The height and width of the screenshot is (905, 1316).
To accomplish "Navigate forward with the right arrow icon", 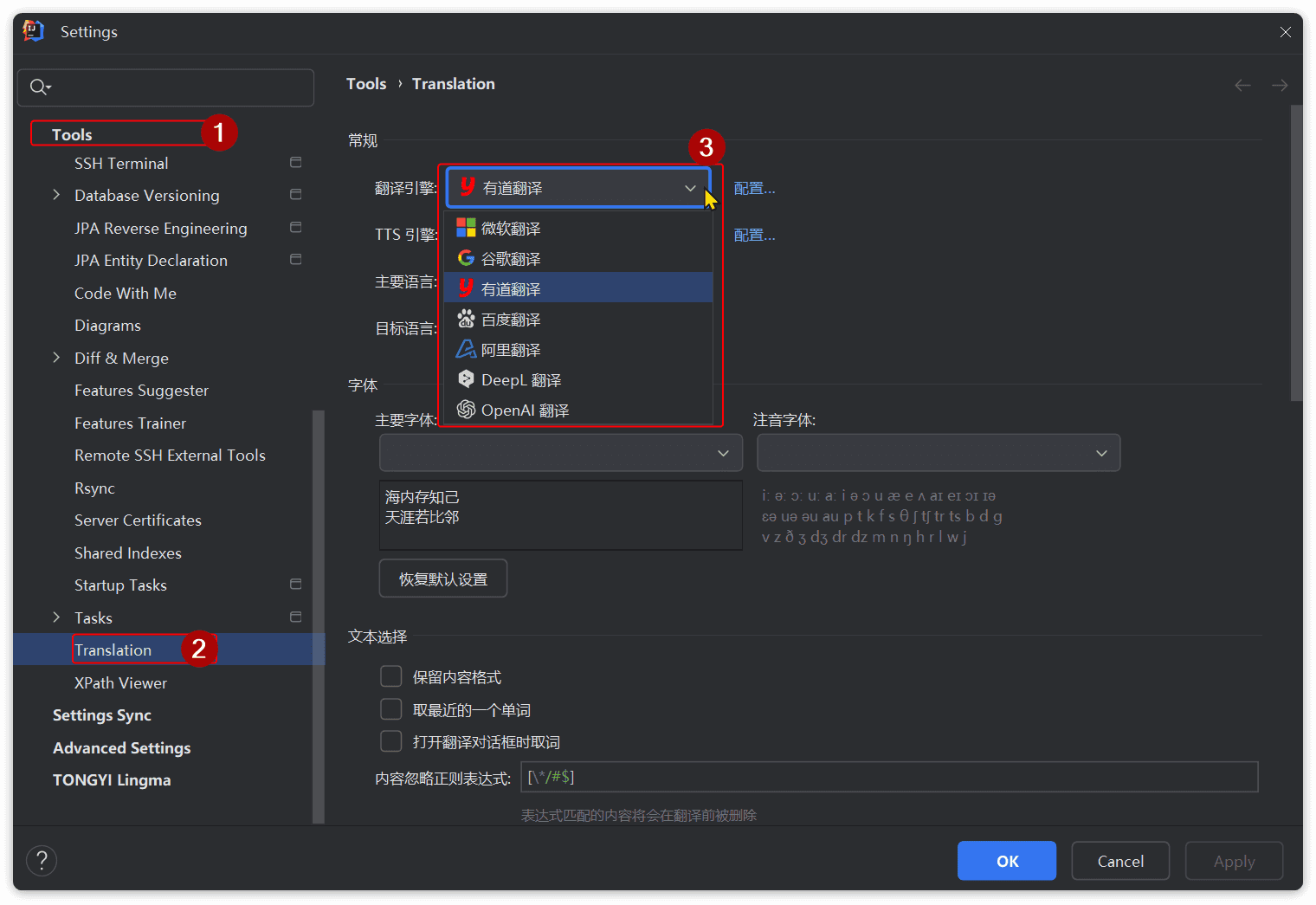I will [1280, 85].
